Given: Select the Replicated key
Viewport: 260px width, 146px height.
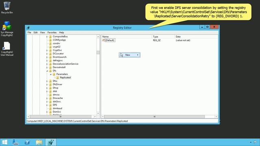Looking at the screenshot, I should pyautogui.click(x=65, y=77).
